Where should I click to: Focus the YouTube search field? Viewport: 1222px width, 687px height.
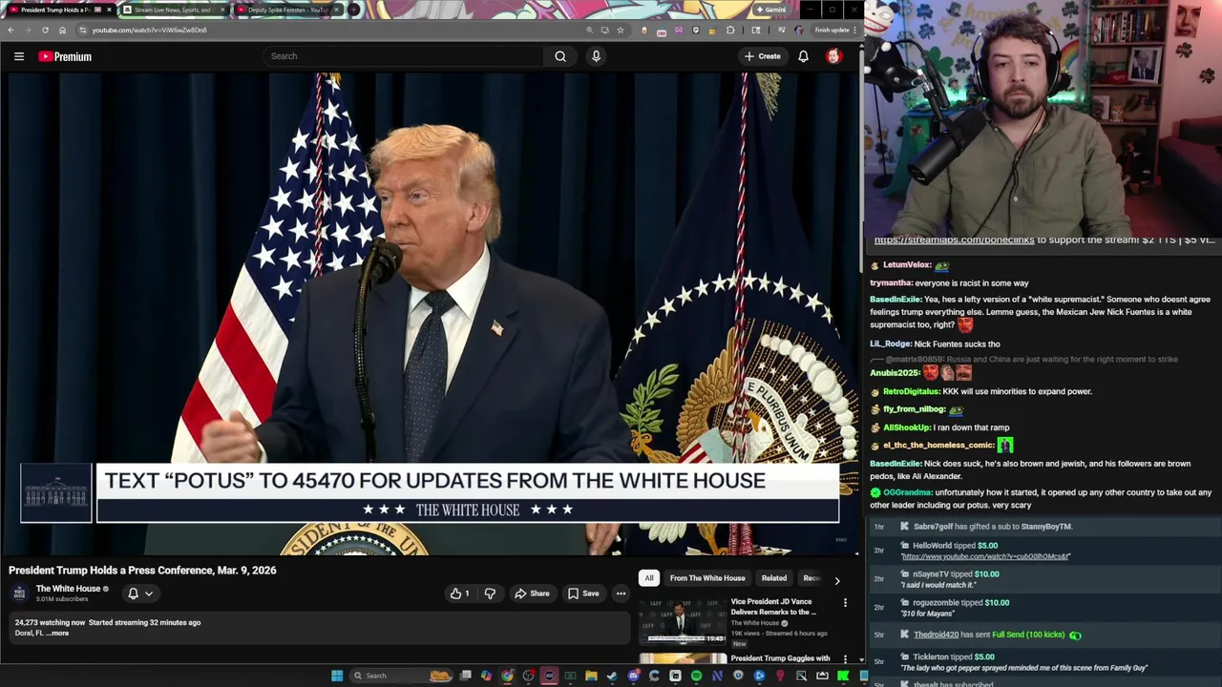click(405, 56)
